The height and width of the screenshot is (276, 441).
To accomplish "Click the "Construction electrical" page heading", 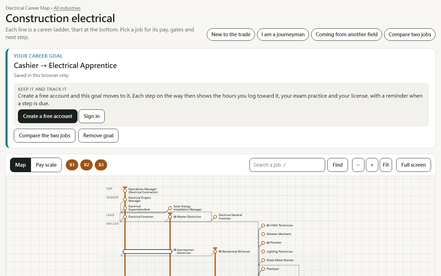I will coord(60,18).
